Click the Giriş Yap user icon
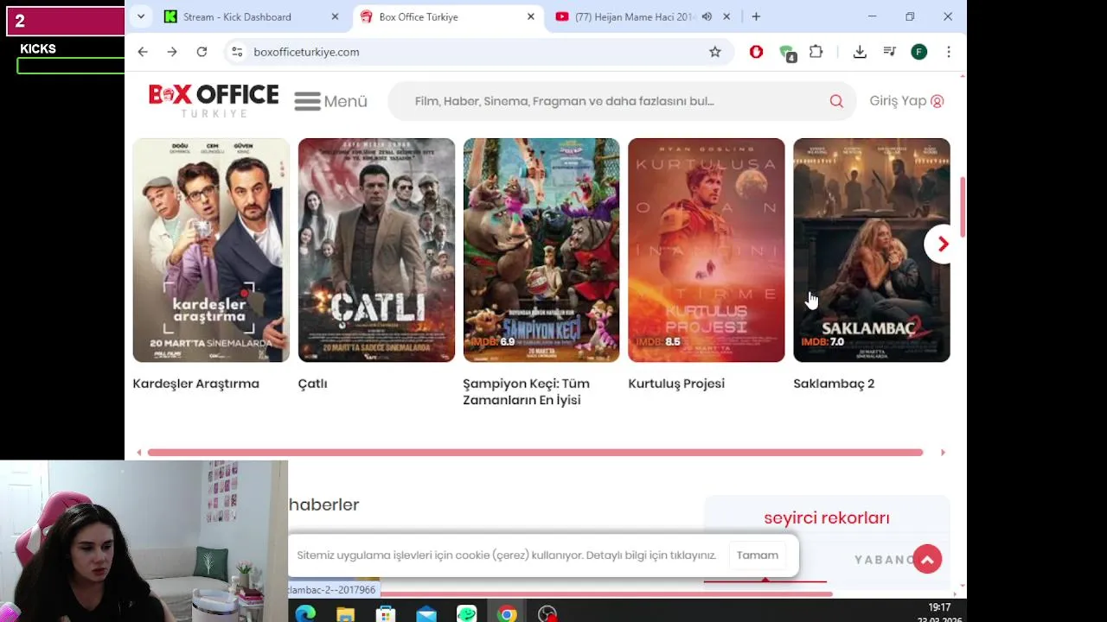Screen dimensions: 1107x622 coord(937,101)
